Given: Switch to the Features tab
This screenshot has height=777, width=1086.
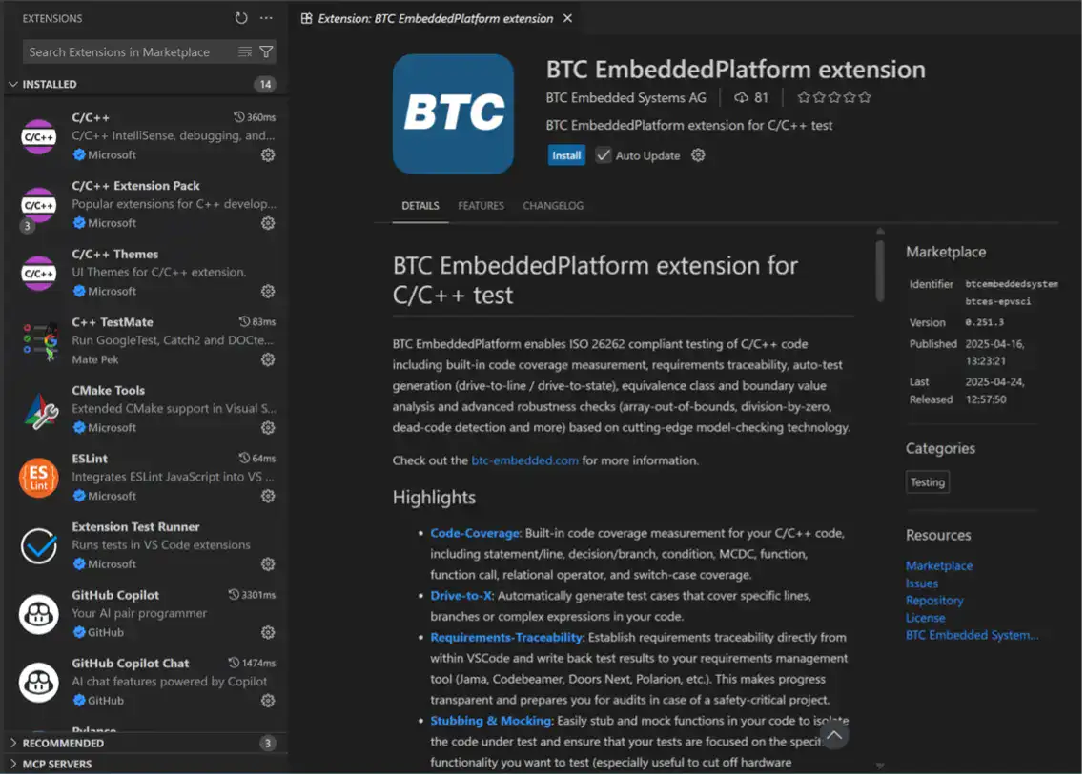Looking at the screenshot, I should click(481, 206).
